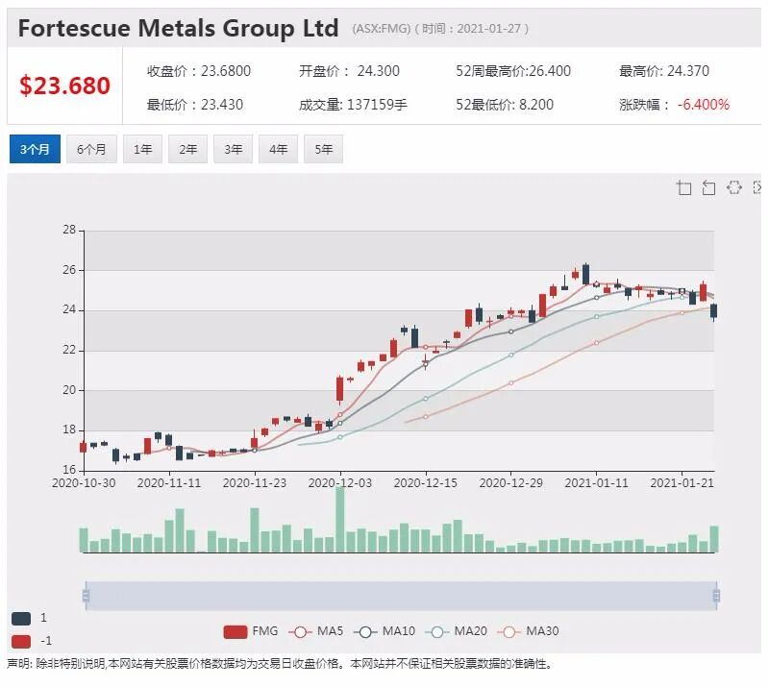Click the 最低价：23.430 value

195,105
